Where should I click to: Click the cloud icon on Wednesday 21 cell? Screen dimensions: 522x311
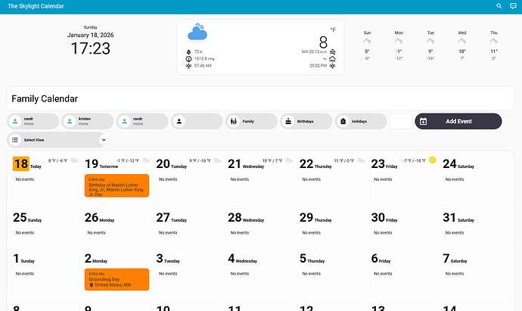289,160
